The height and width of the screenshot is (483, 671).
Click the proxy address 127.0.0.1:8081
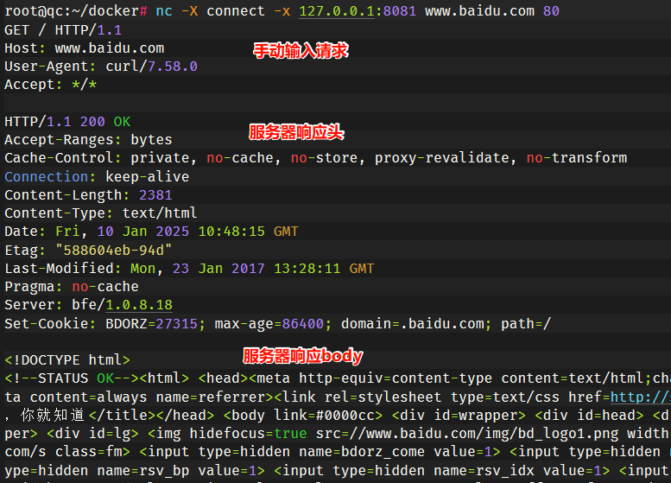tap(358, 10)
